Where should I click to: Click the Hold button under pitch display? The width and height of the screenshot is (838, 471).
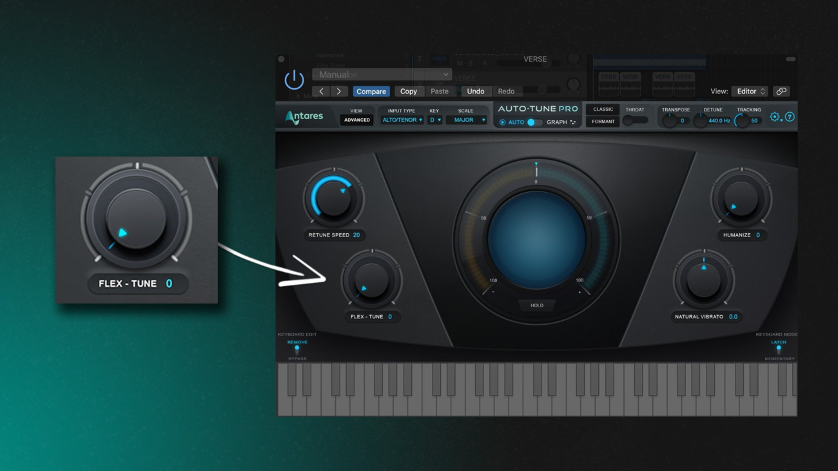click(x=536, y=305)
